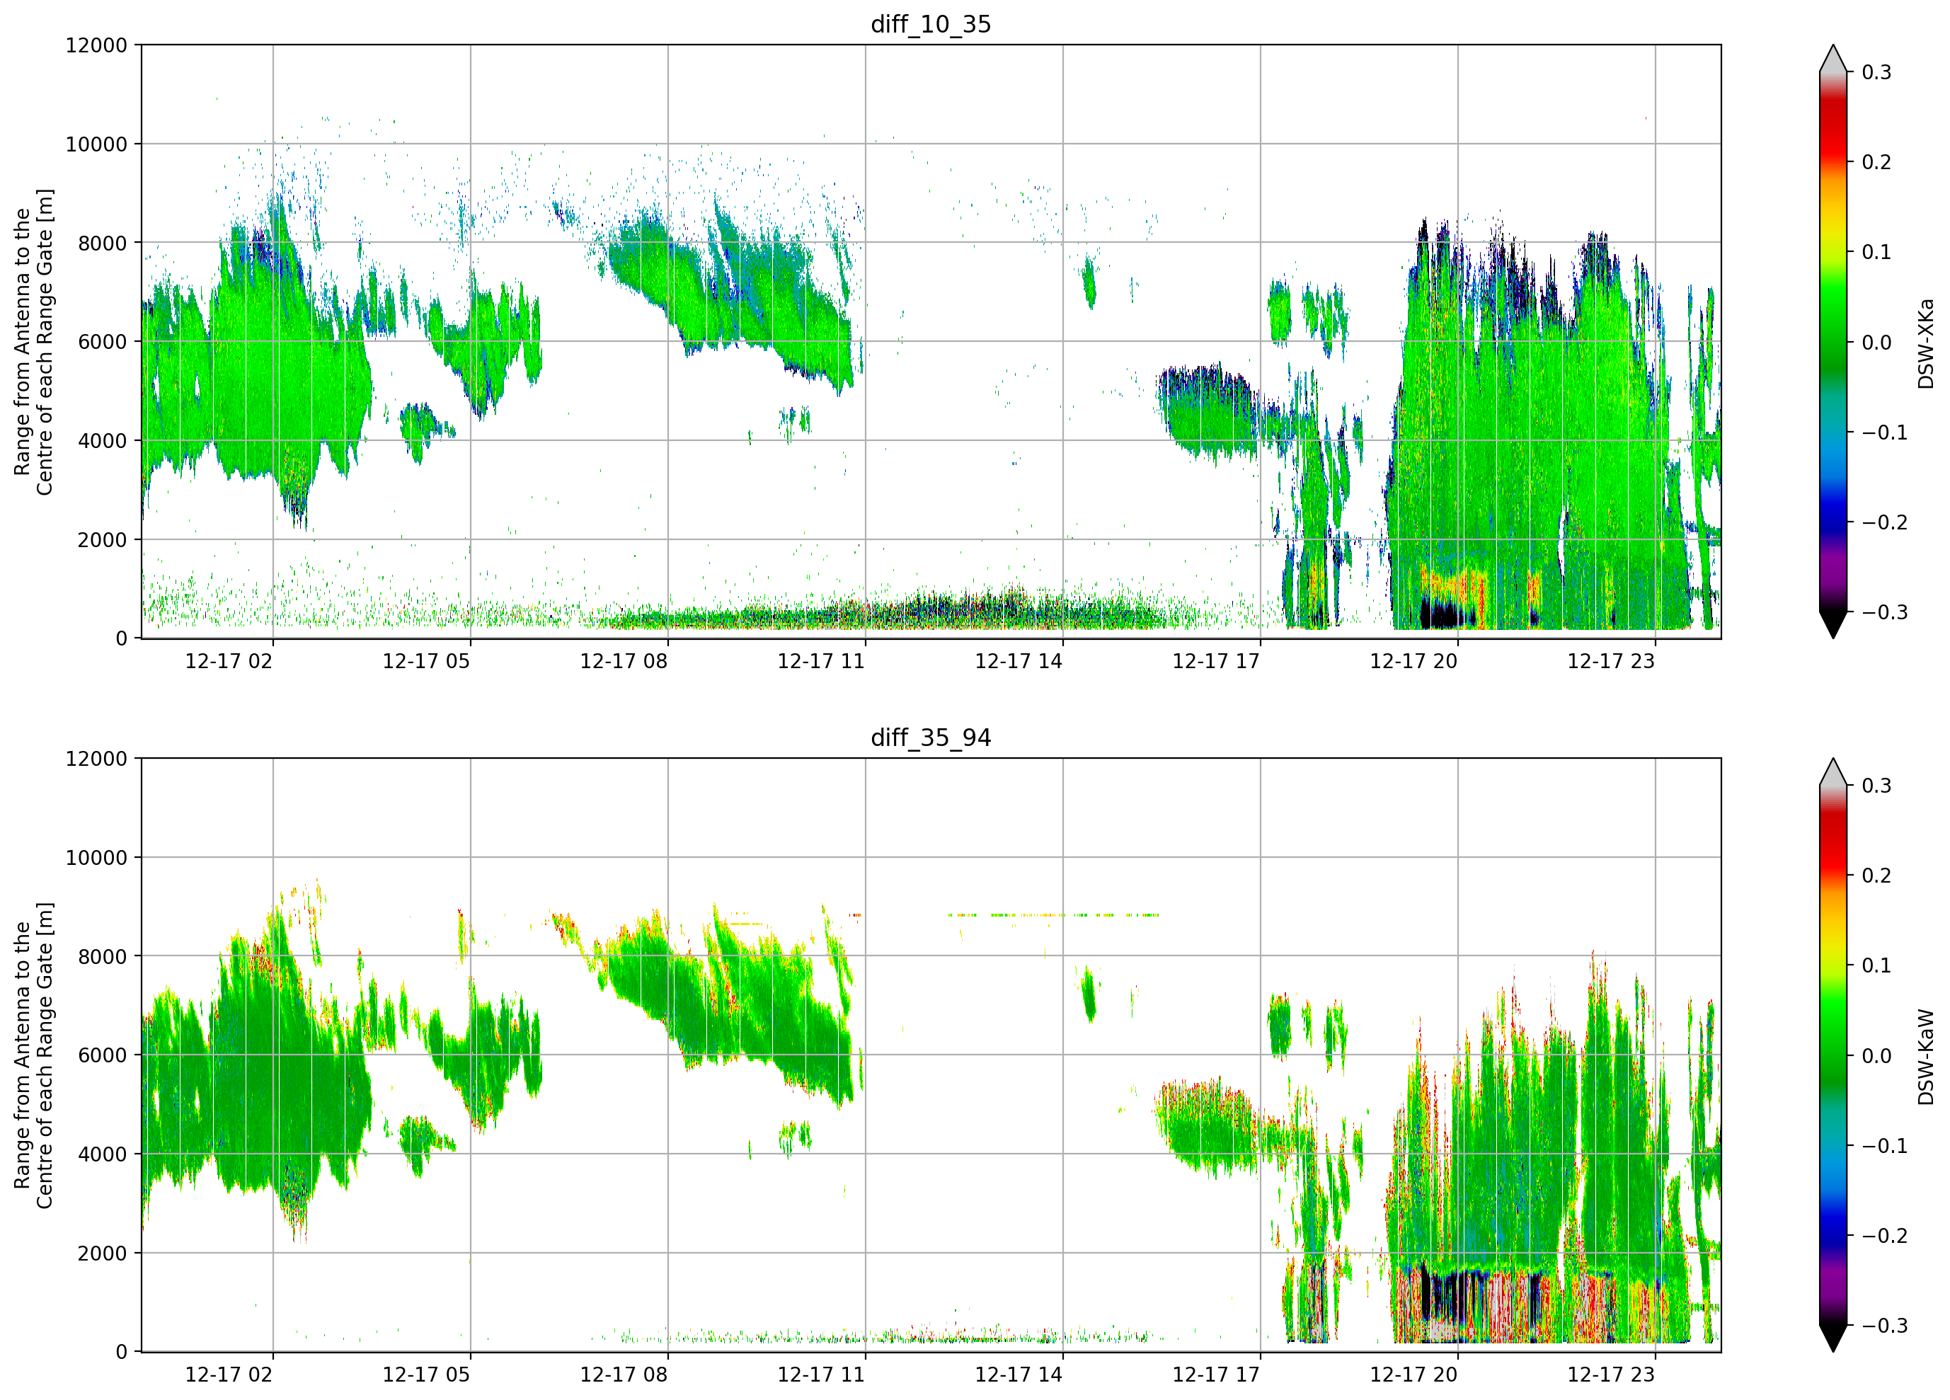
Task: Click 0.3 tick on DSW-XKa colorbar
Action: coord(1877,72)
